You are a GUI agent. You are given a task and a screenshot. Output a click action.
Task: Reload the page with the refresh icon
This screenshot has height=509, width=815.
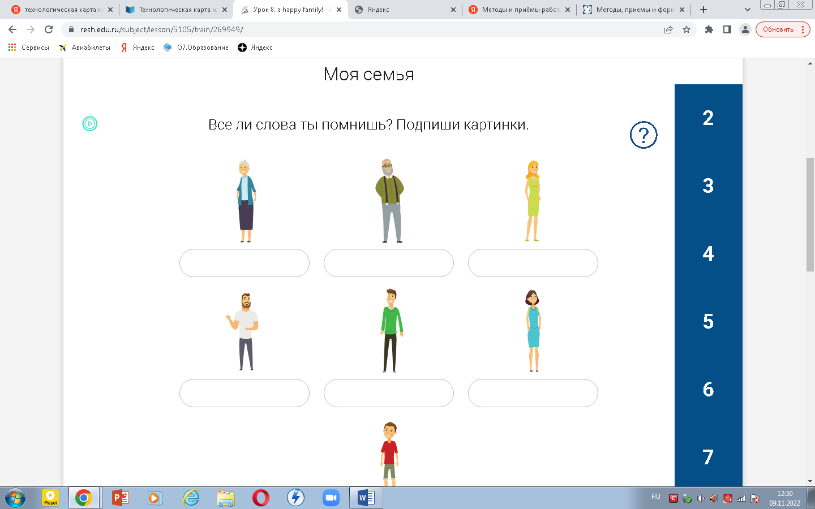pos(49,29)
